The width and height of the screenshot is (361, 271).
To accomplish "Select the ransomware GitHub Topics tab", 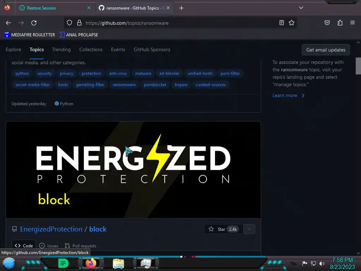I will tap(135, 8).
